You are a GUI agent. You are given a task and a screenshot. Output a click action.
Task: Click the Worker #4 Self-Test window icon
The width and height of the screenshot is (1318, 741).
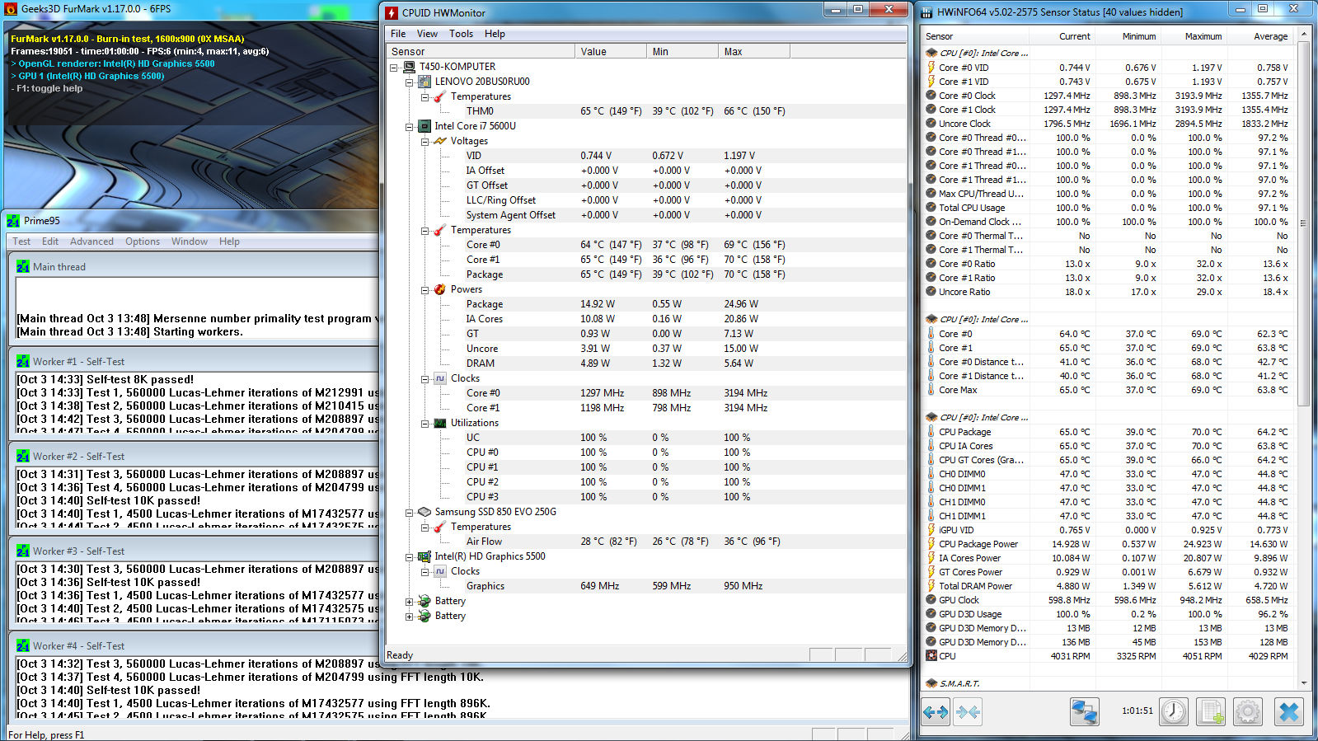[x=23, y=646]
